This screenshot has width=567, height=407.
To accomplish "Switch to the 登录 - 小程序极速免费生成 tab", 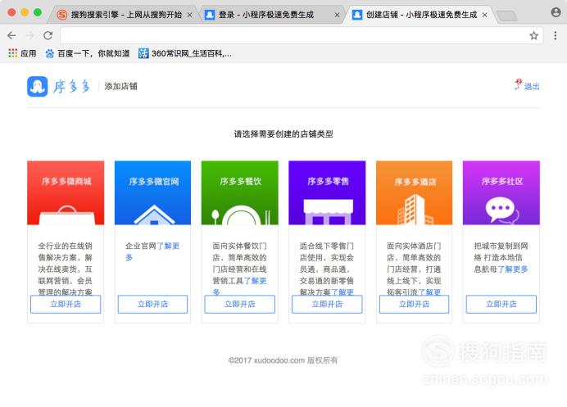I will (x=270, y=15).
